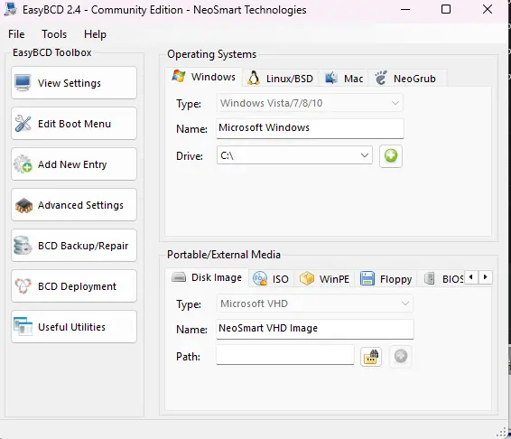Click the browse for disk image icon
The width and height of the screenshot is (511, 439).
371,356
